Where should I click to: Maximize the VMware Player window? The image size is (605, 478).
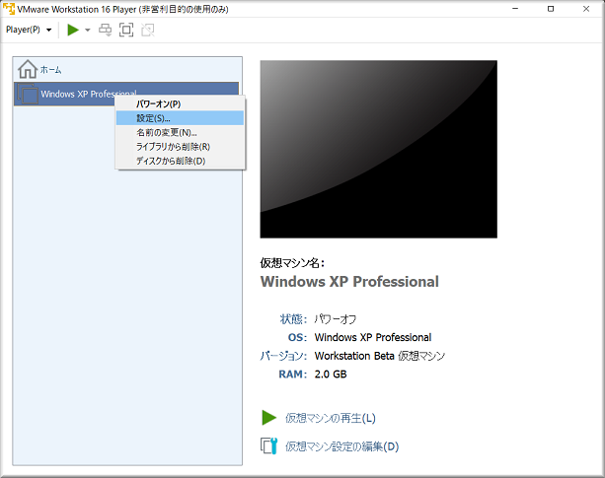551,9
